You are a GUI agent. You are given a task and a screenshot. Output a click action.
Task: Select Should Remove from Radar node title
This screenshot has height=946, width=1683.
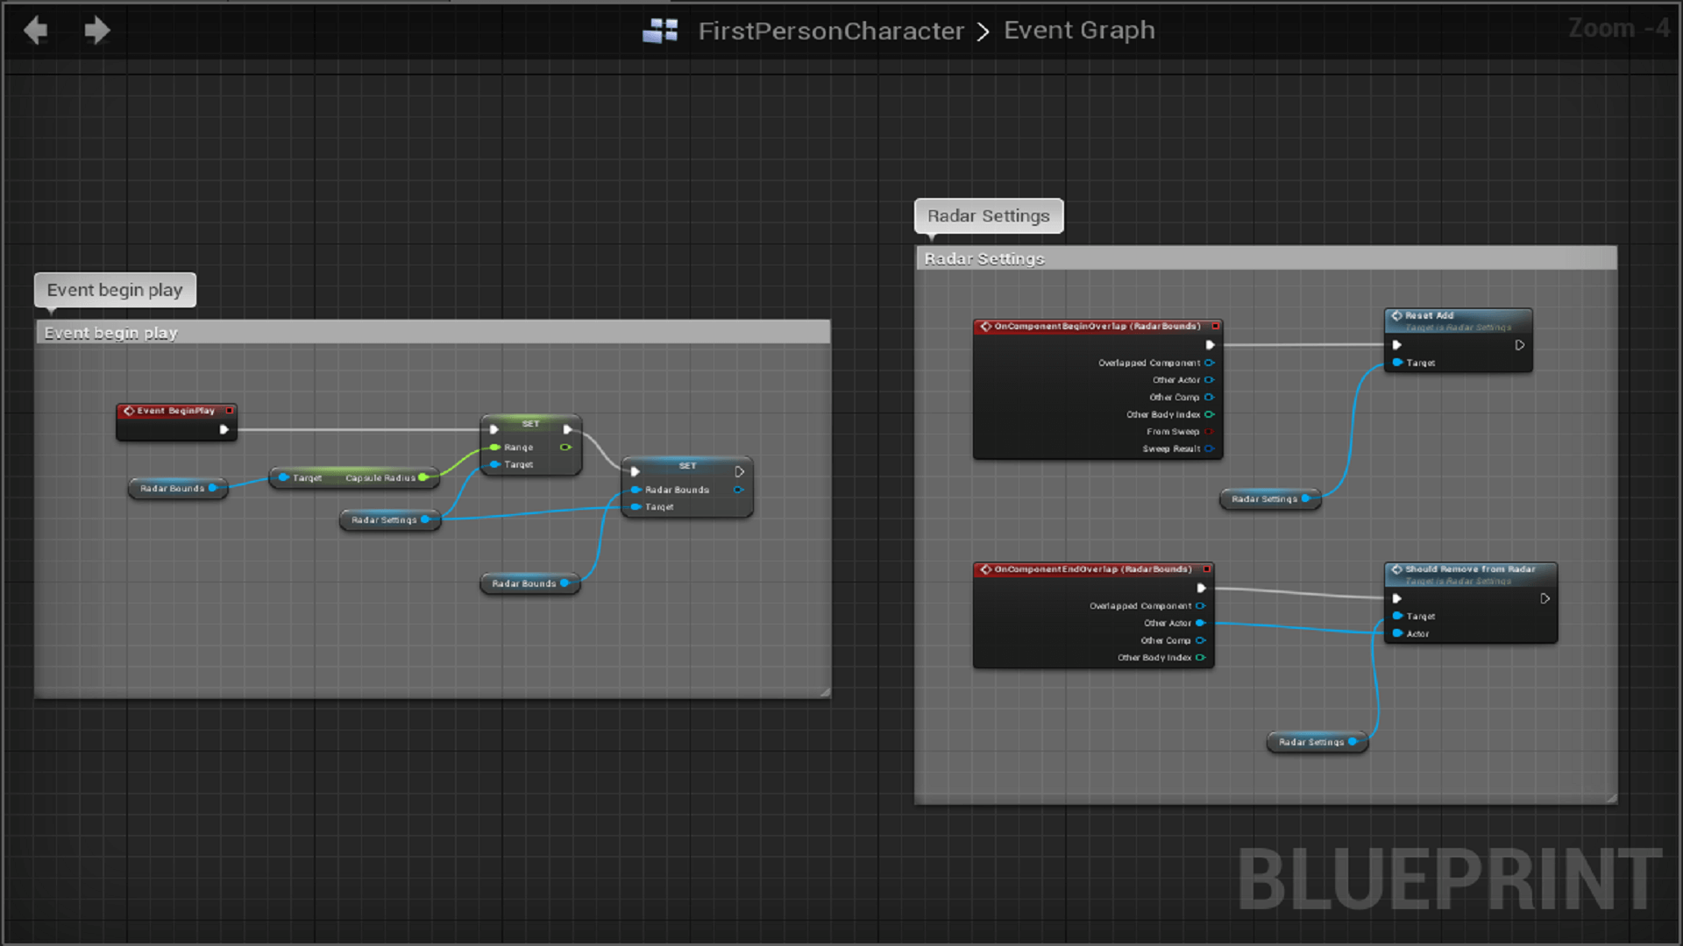click(x=1470, y=569)
